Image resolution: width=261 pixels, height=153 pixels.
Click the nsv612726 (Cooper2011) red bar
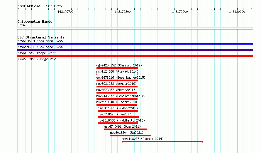[135, 56]
